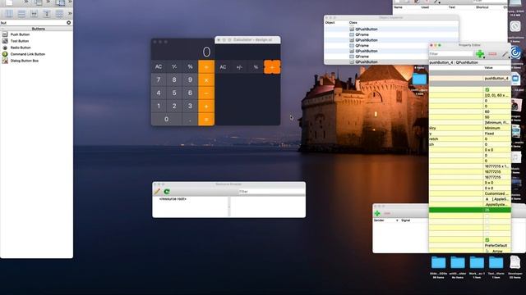526x295 pixels.
Task: Click Object column header in Object Inspector
Action: pyautogui.click(x=330, y=23)
